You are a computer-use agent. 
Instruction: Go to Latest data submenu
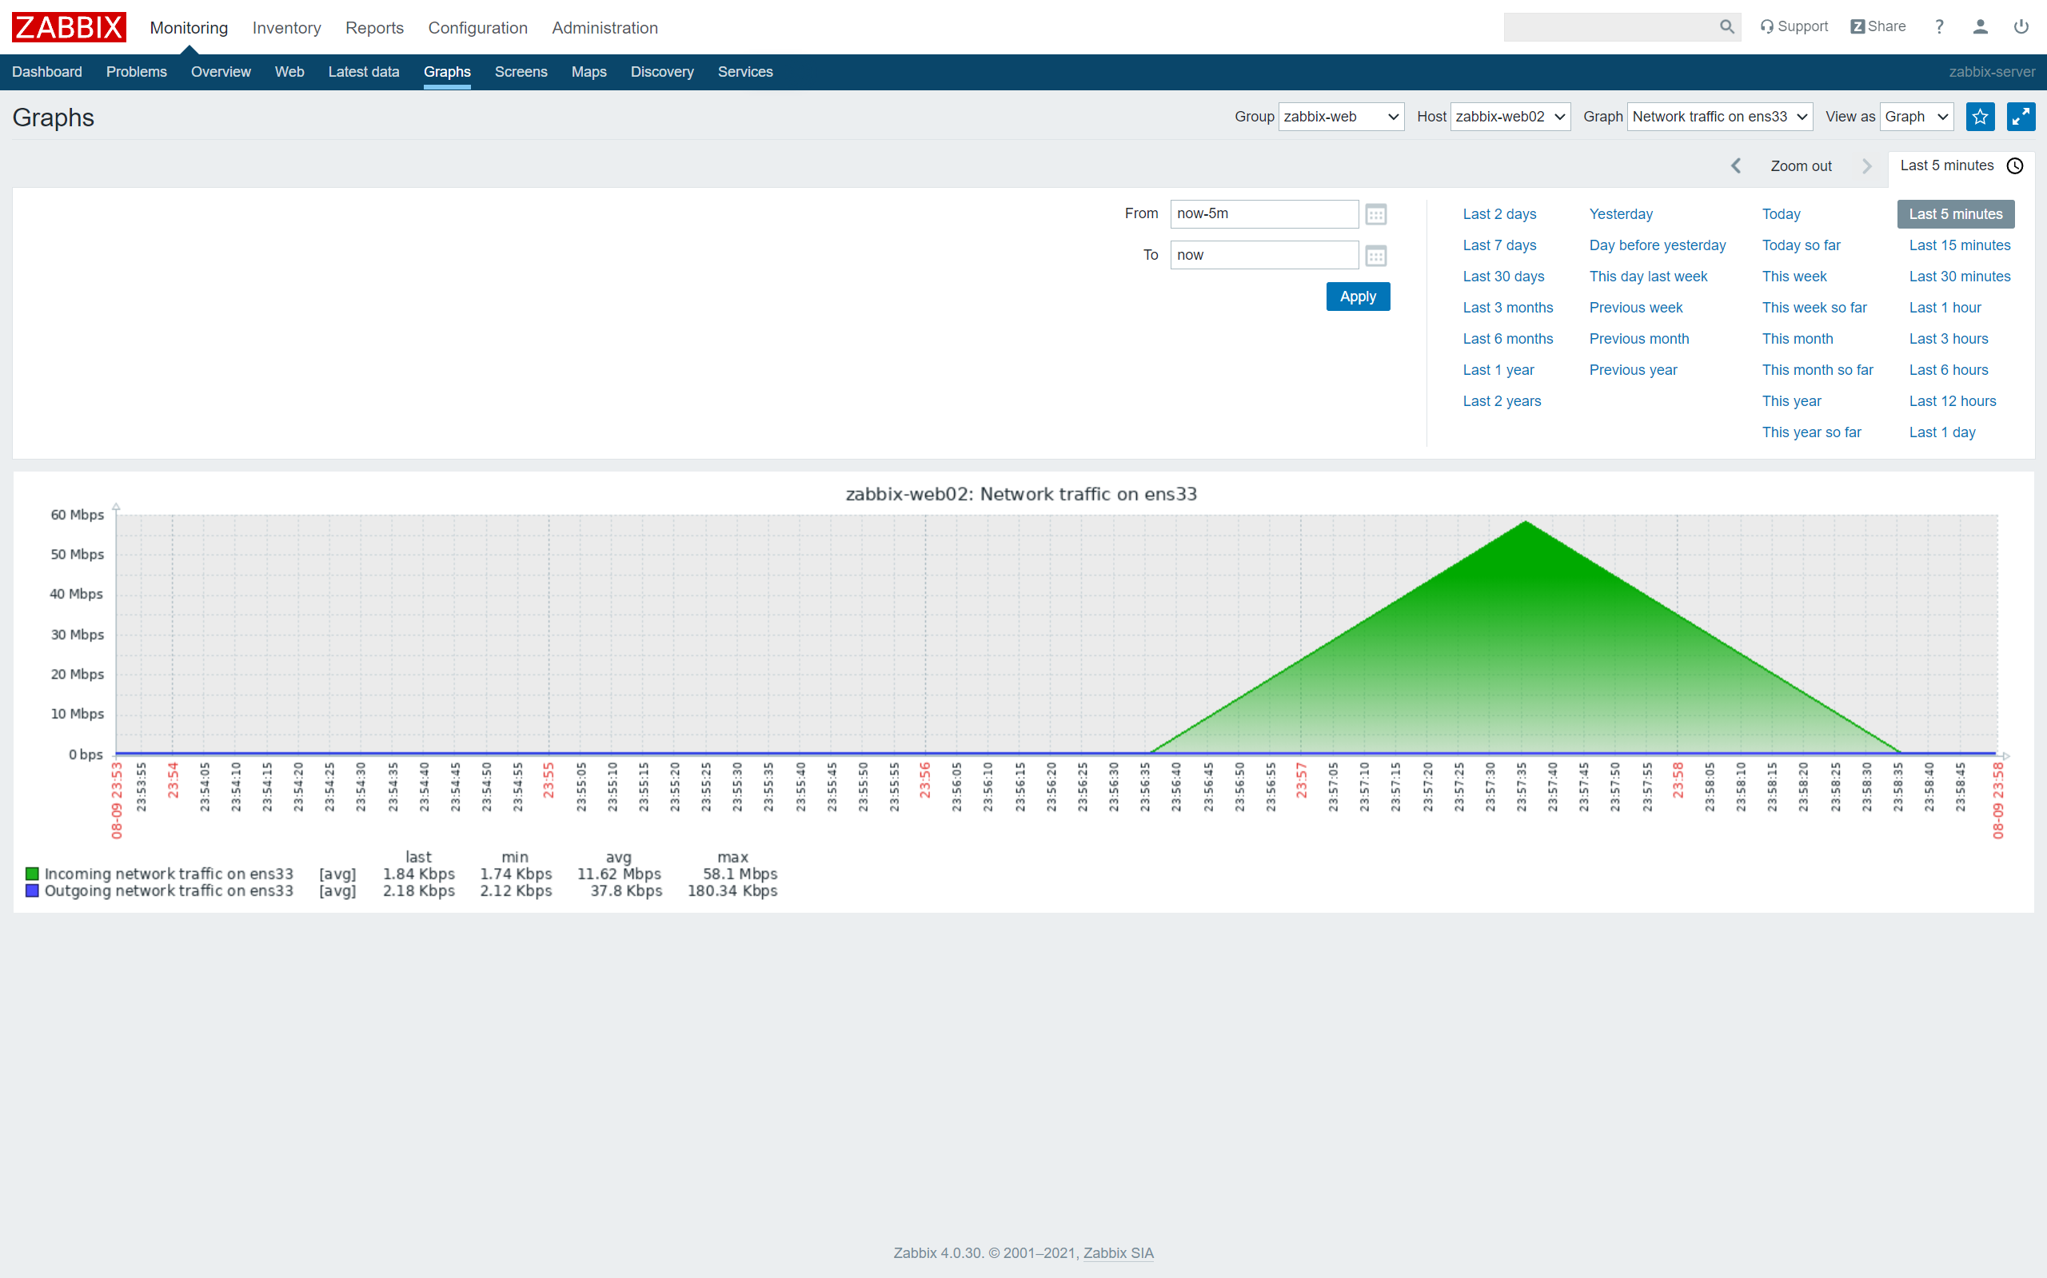click(x=364, y=72)
